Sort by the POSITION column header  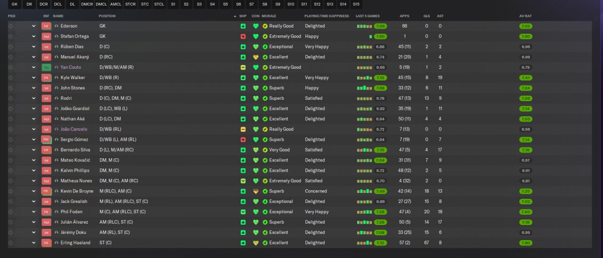[x=107, y=16]
